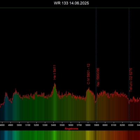Click the bright yellow band in bottom spectrum strip

pyautogui.click(x=88, y=135)
